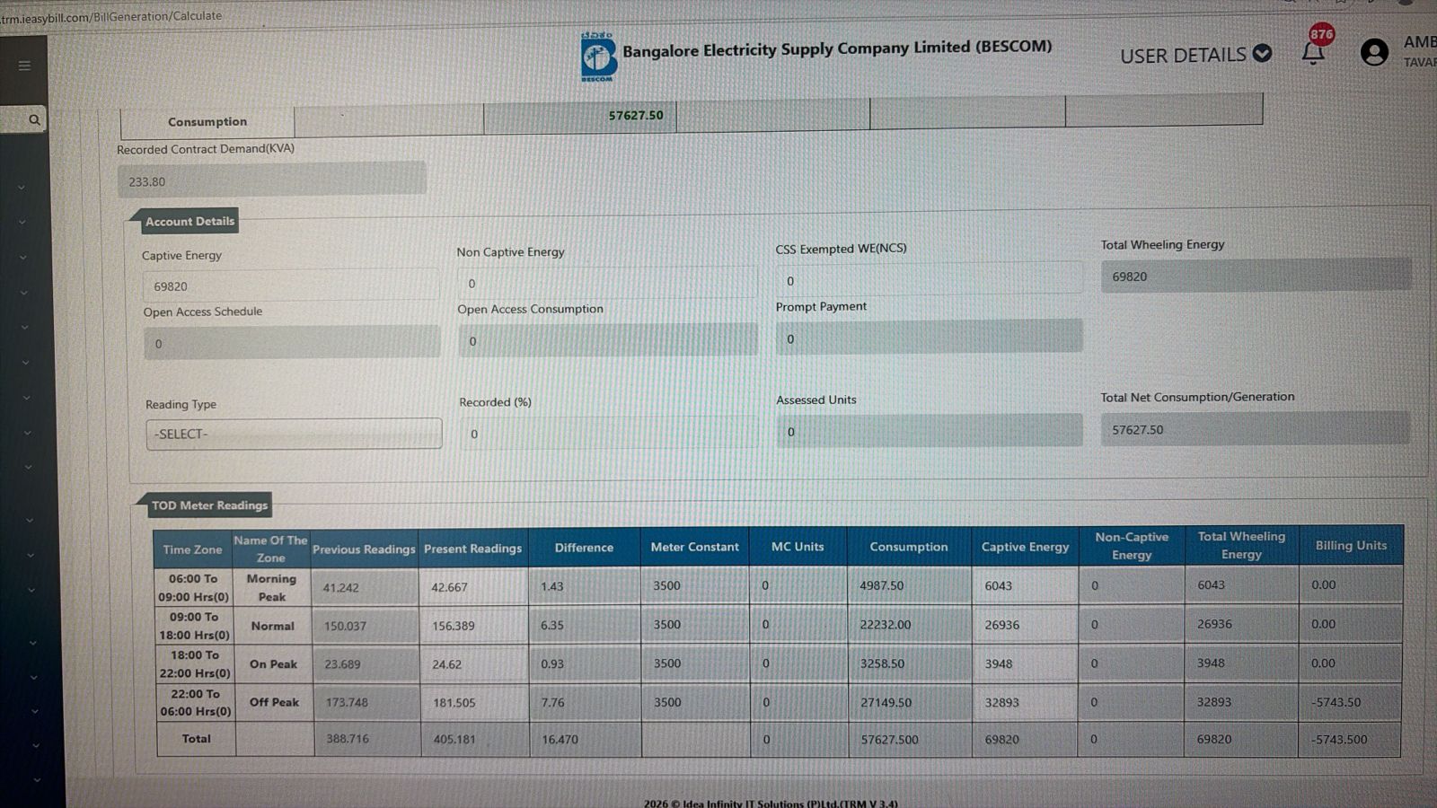Select the On Peak zone name cell
1437x808 pixels.
tap(273, 664)
